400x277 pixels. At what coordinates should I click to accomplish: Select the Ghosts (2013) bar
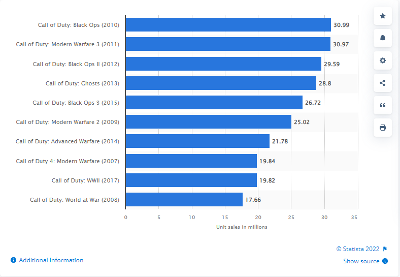(221, 83)
